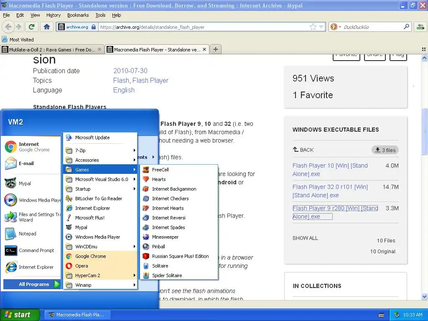Launch Hearts from the Games submenu
Image resolution: width=428 pixels, height=321 pixels.
(x=179, y=179)
